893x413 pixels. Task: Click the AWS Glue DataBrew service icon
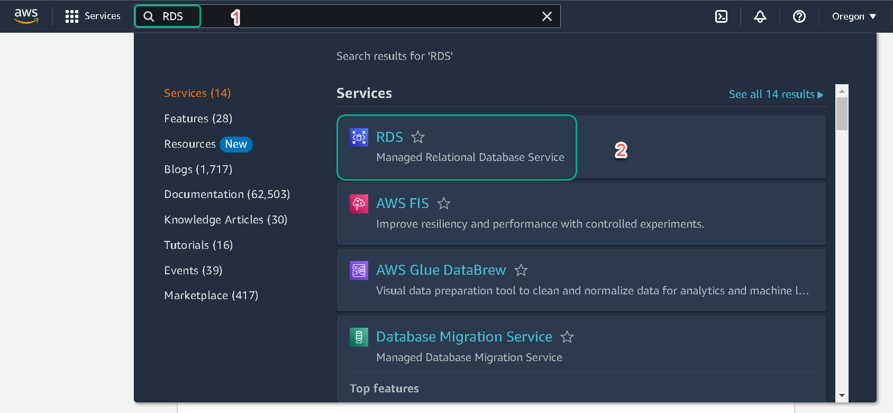pyautogui.click(x=359, y=271)
